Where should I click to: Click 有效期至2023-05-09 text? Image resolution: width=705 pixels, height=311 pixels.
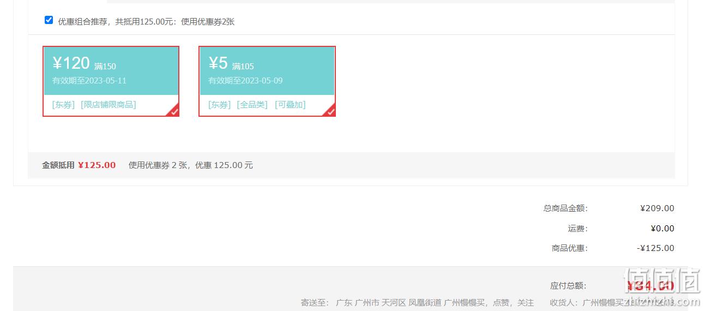point(245,81)
